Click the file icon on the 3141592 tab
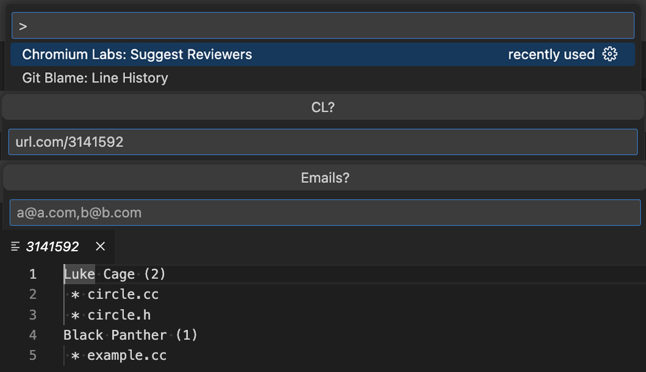This screenshot has height=372, width=646. click(x=16, y=246)
